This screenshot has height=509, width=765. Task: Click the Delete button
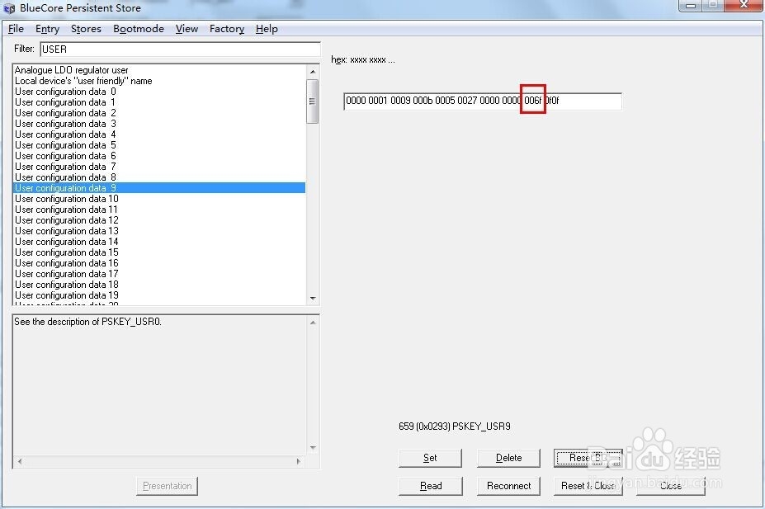click(508, 458)
